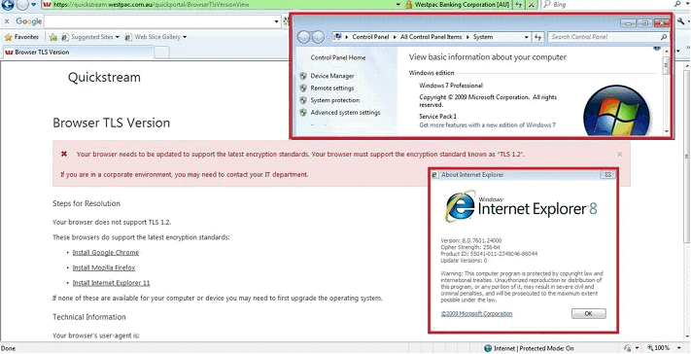Click the browser refresh button
Image resolution: width=691 pixels, height=354 pixels.
click(519, 5)
